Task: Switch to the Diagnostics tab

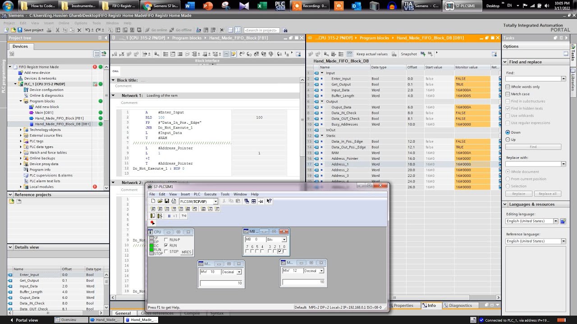Action: click(460, 306)
